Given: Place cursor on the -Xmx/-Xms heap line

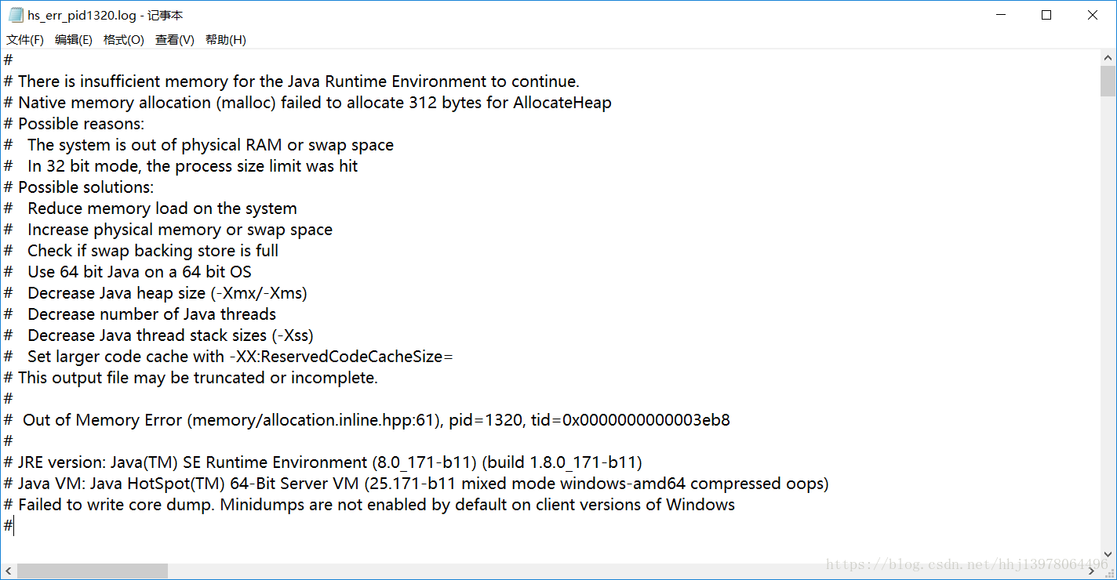Looking at the screenshot, I should click(157, 292).
